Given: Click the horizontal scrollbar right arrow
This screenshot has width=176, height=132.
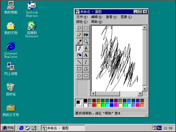Looking at the screenshot, I should pyautogui.click(x=140, y=94).
